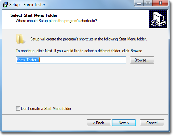
Task: Click empty area of folder name field
Action: point(83,60)
